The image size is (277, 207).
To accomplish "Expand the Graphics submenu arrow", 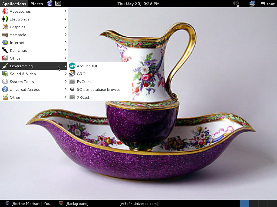I will tap(65, 27).
